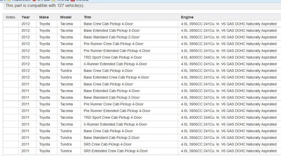Select 2011 Tacoma Base Standard Cab Pickup 2-Door trim

[112, 98]
